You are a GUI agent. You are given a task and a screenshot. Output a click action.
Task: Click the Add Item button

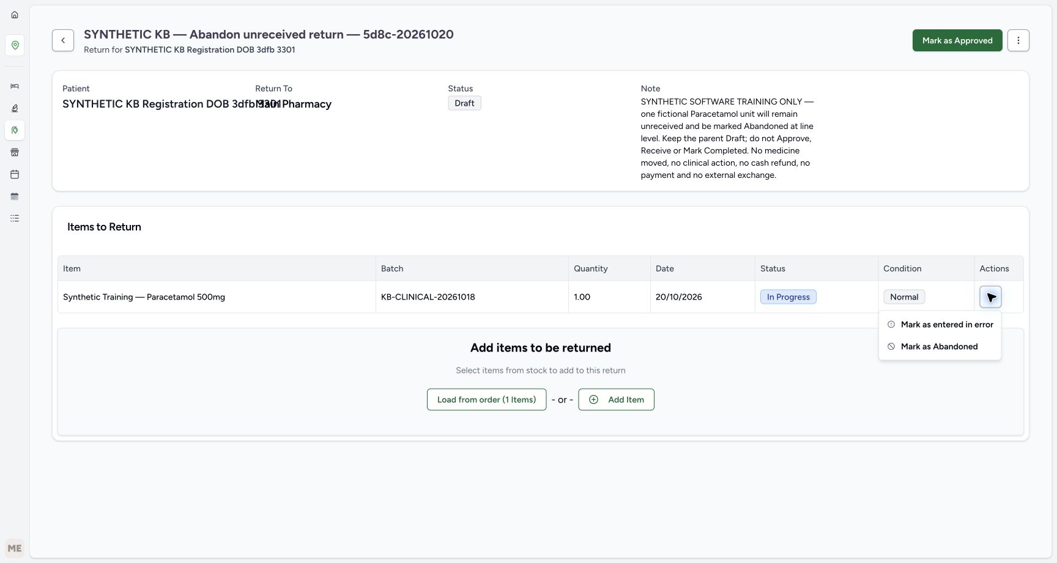click(616, 400)
